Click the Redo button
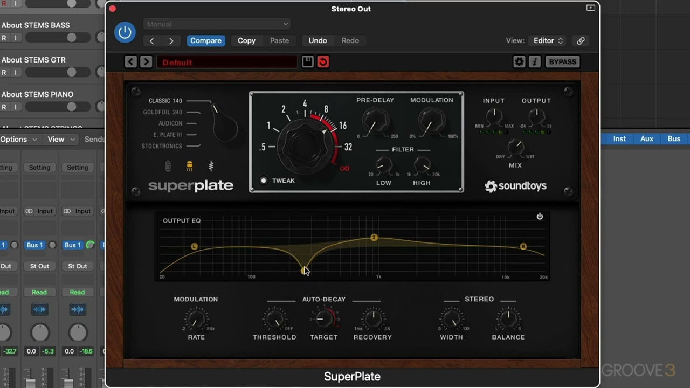Viewport: 690px width, 388px height. coord(350,41)
